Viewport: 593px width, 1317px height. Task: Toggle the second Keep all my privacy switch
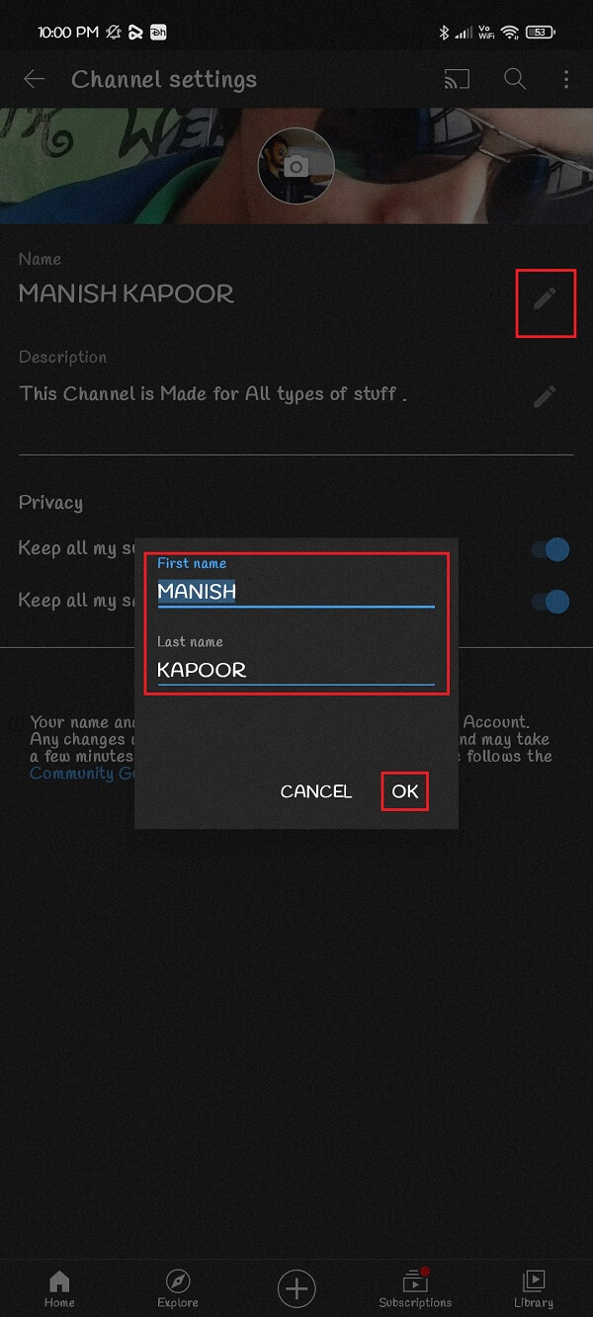(x=551, y=601)
